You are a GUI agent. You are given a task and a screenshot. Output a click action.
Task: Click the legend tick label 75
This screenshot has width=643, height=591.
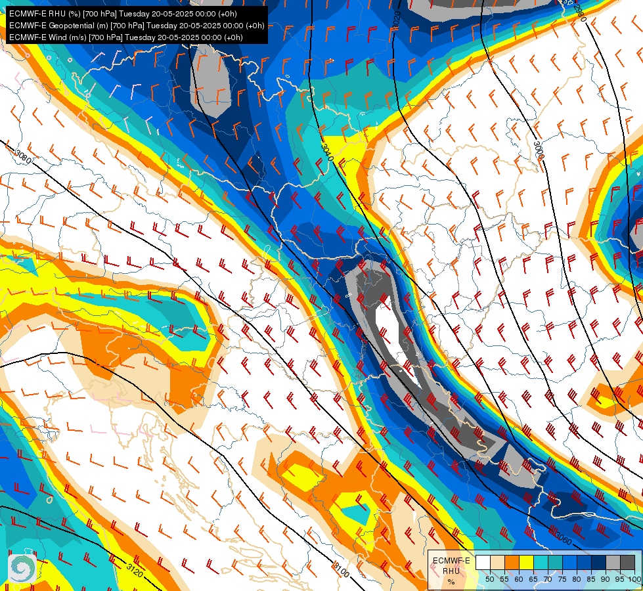[x=562, y=579]
